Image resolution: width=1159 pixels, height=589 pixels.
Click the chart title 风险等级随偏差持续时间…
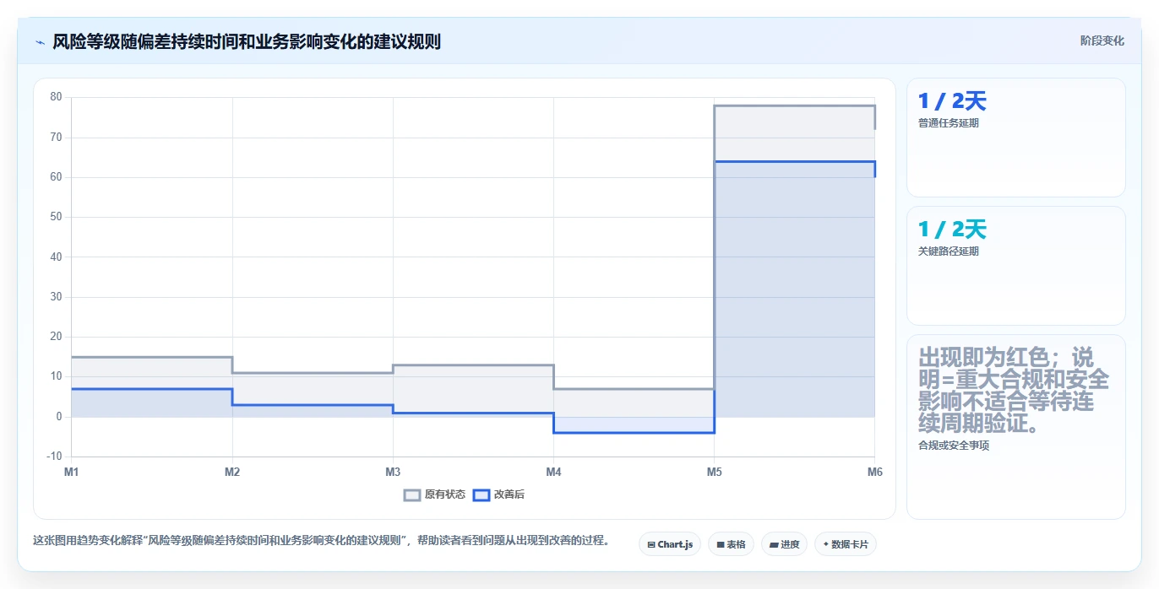tap(247, 41)
